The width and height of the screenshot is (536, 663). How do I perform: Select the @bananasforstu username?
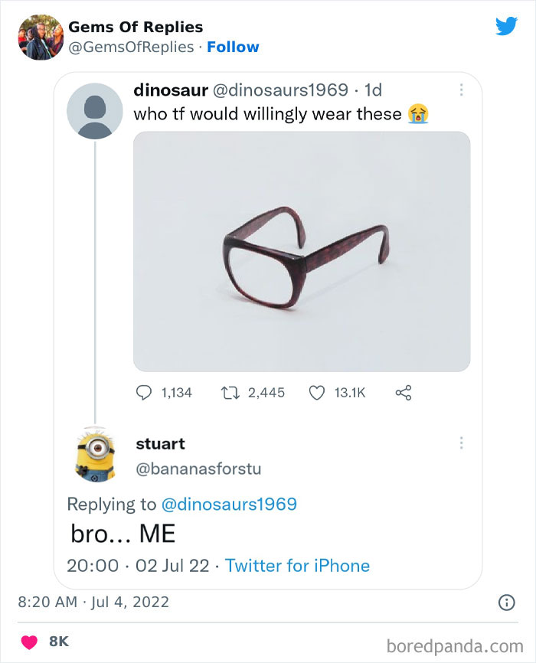[198, 469]
